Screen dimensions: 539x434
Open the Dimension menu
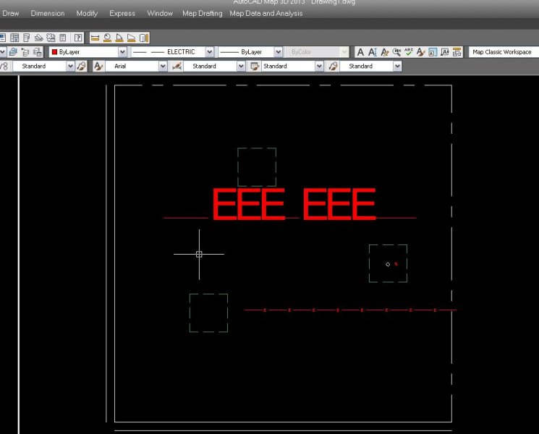pos(48,14)
